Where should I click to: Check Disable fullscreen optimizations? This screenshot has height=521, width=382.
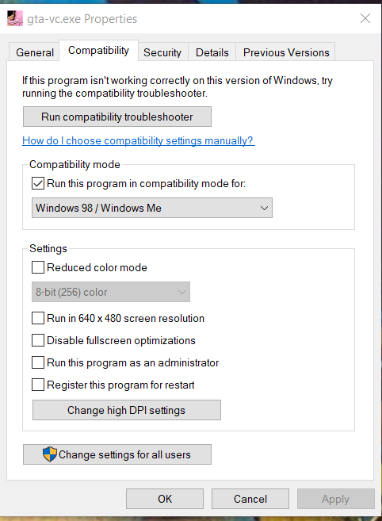[x=38, y=340]
